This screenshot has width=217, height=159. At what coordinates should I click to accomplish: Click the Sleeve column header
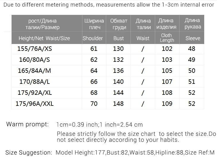(x=193, y=38)
